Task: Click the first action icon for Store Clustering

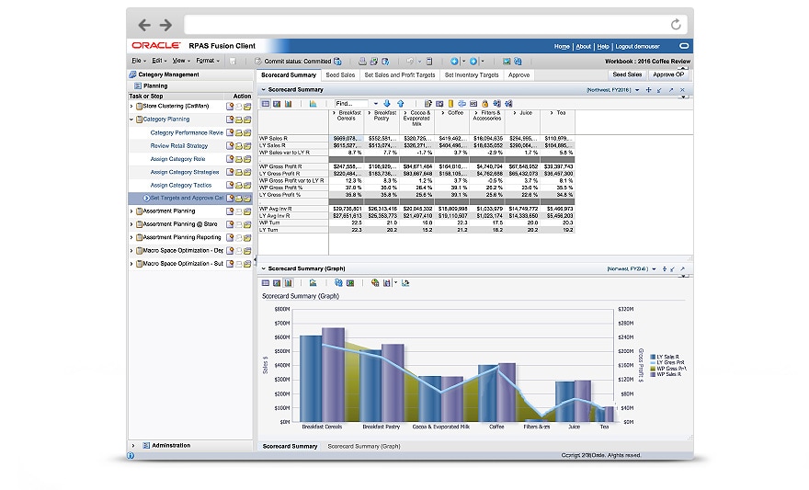Action: pyautogui.click(x=230, y=107)
